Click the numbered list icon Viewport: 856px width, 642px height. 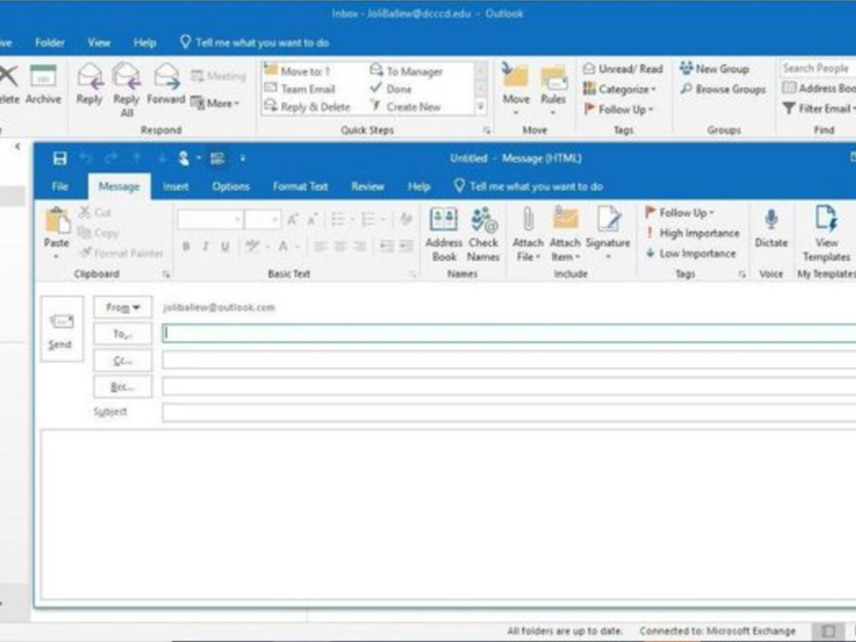[368, 219]
